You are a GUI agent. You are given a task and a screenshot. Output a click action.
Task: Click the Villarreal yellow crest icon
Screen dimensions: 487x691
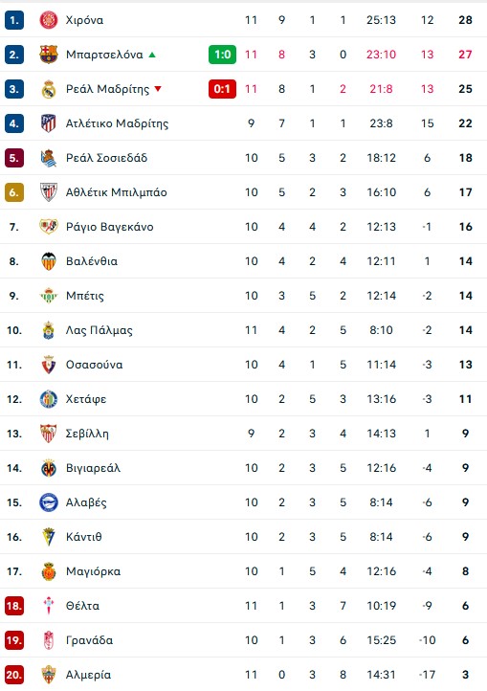click(x=49, y=468)
